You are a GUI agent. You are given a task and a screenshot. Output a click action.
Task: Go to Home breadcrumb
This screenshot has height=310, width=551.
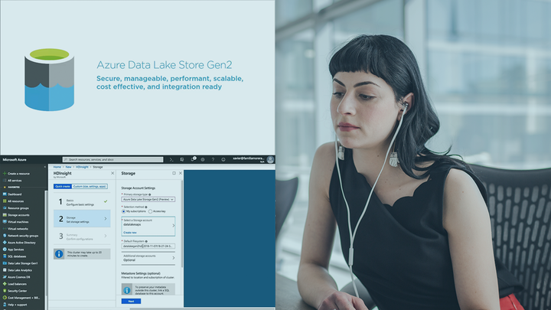click(x=57, y=167)
